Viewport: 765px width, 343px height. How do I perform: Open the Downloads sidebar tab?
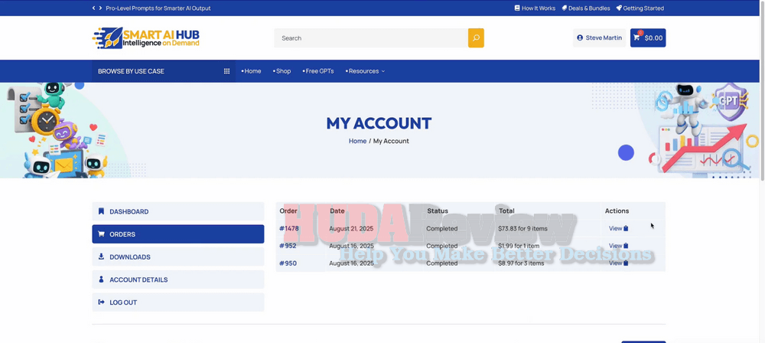tap(178, 257)
